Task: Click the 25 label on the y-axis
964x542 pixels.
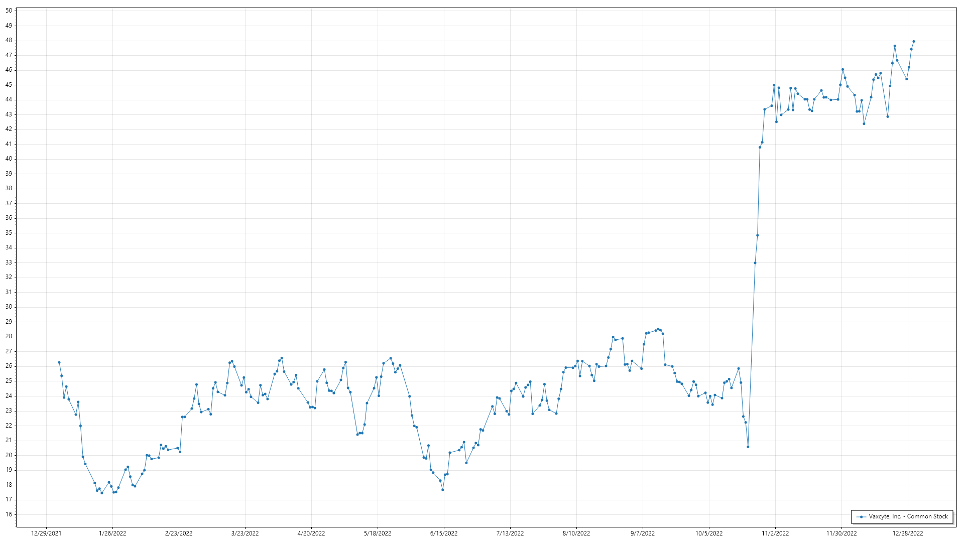Action: coord(9,381)
